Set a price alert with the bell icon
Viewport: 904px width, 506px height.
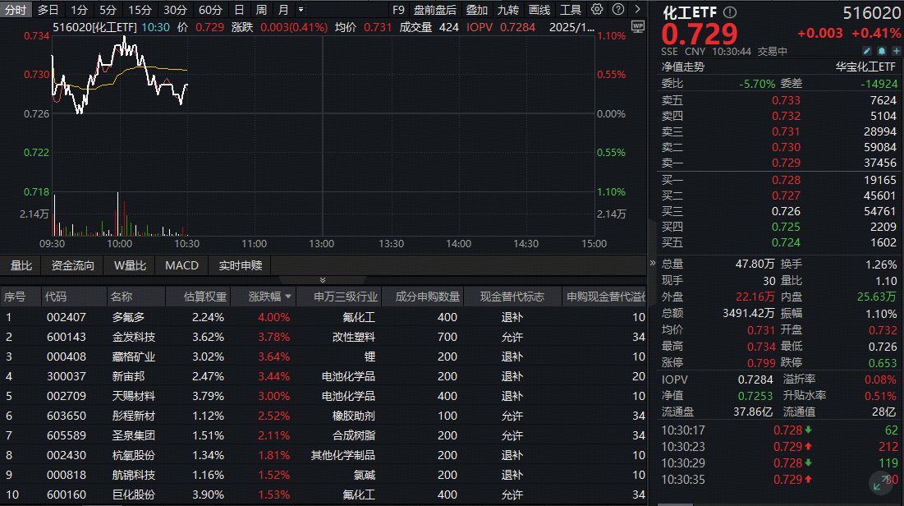coord(881,50)
